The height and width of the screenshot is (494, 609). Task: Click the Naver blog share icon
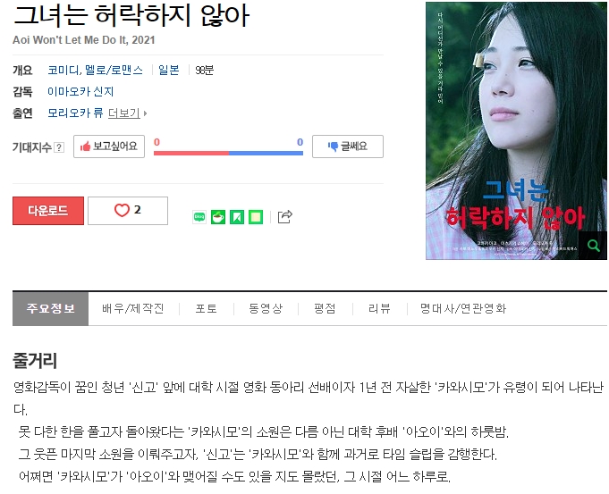pos(199,217)
